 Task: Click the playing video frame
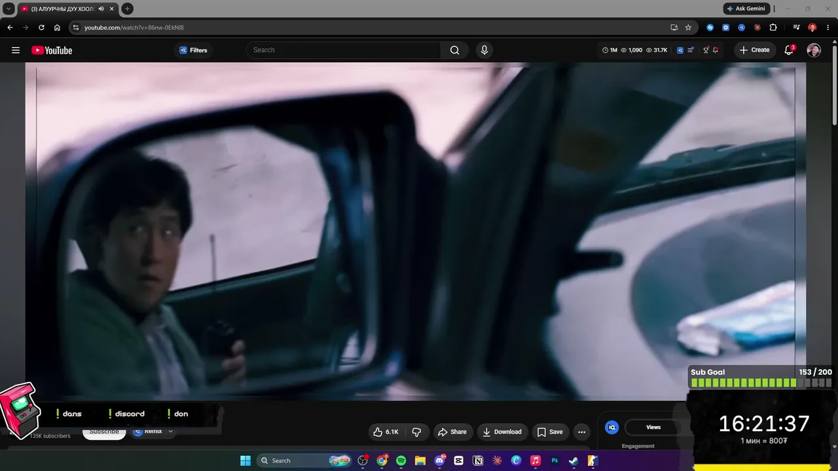[416, 231]
